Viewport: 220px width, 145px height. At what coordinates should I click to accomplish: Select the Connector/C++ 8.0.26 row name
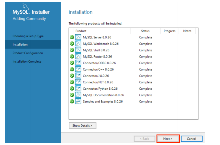pos(98,70)
